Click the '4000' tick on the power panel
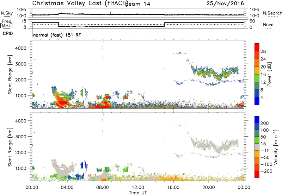The image size is (282, 195). (20, 48)
